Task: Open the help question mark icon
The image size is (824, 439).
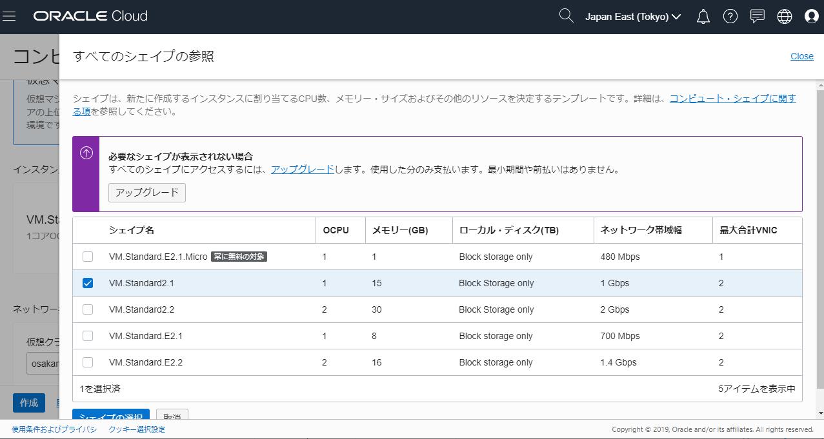Action: (730, 17)
